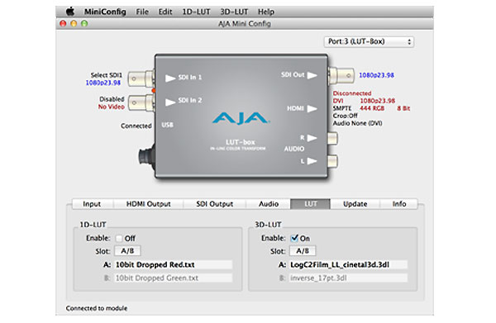Click the 1D-LUT slot B field 10bit Dropped Green.txt

pos(173,278)
